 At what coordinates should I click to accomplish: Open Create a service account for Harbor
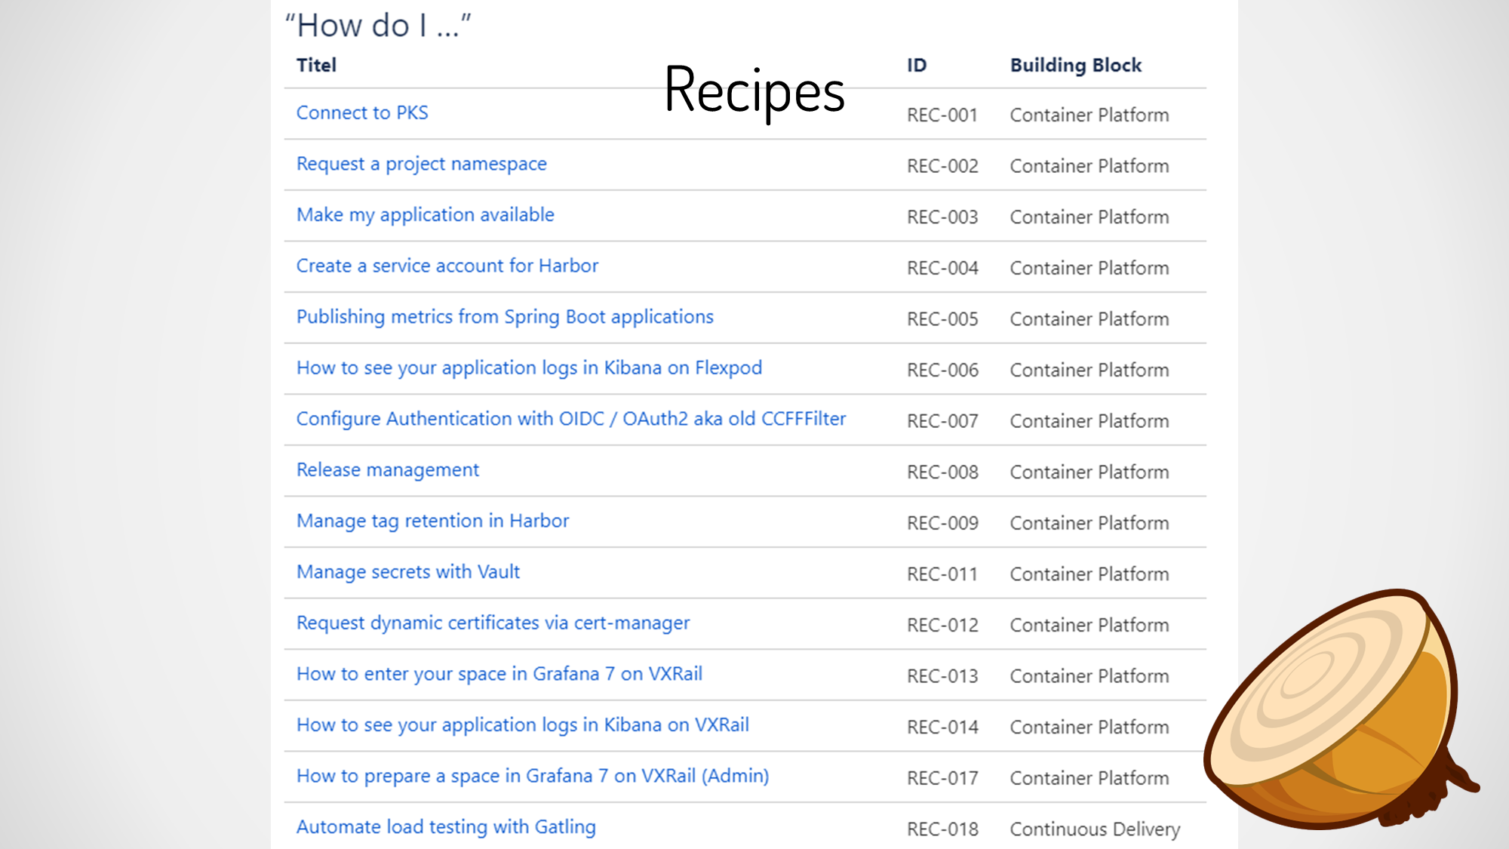[x=447, y=266]
